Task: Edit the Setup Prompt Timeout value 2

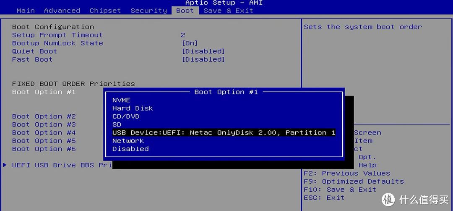Action: coord(183,35)
